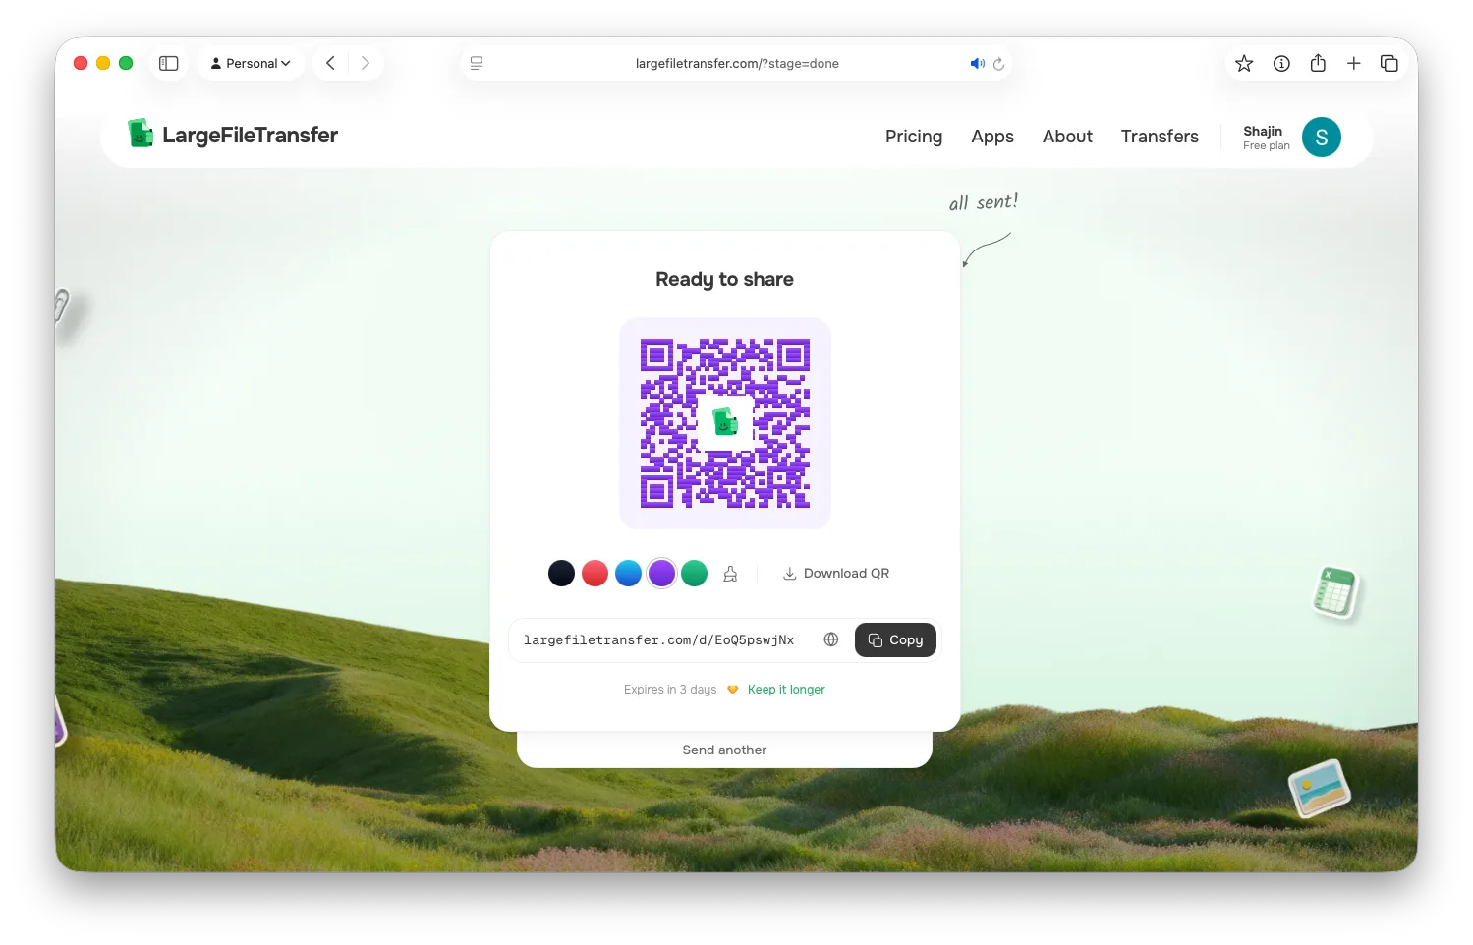
Task: Open the Apps menu item
Action: click(x=992, y=137)
